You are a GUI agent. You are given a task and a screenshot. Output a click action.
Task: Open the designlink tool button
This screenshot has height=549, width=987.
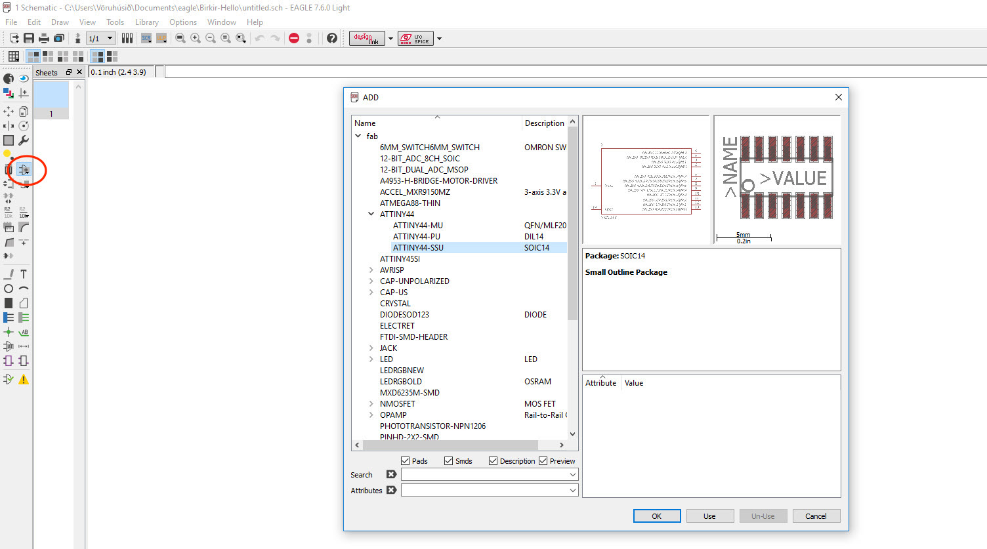point(367,38)
